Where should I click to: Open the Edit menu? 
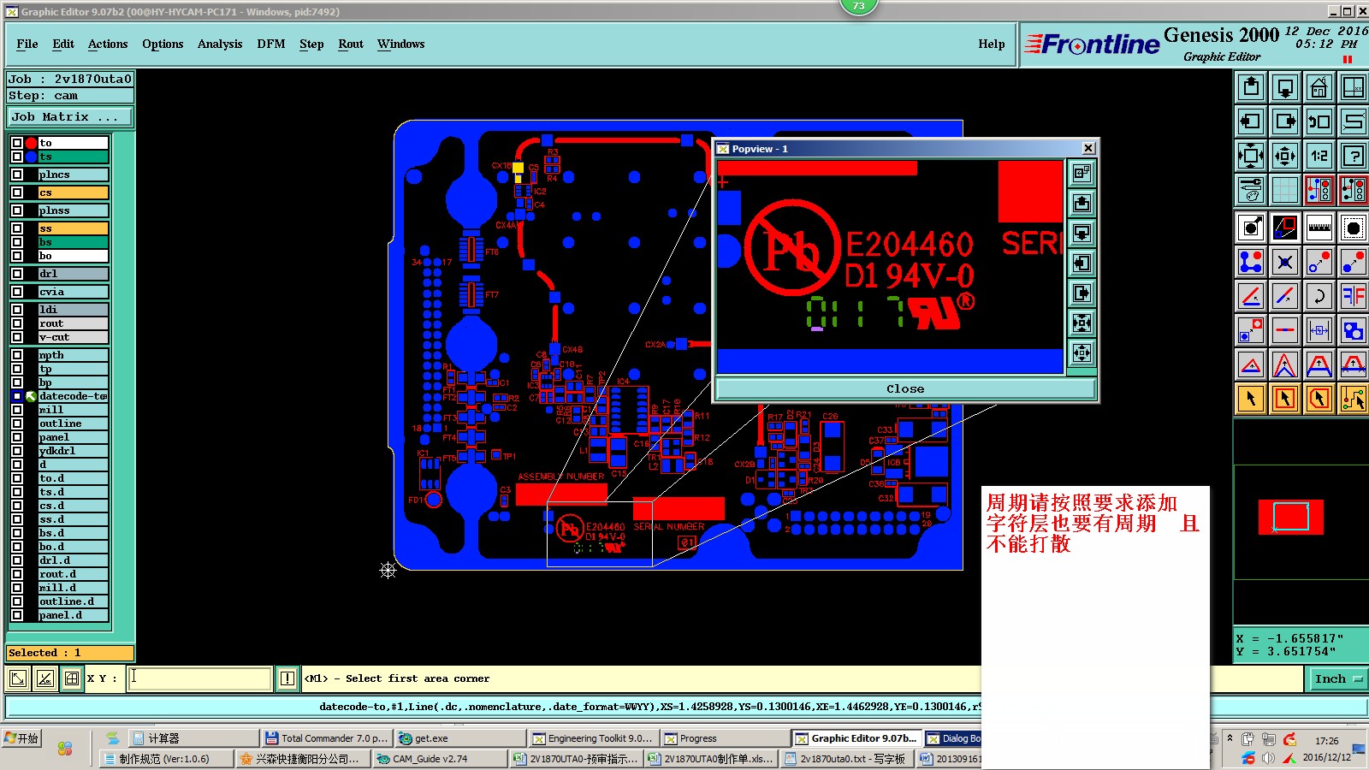coord(63,44)
